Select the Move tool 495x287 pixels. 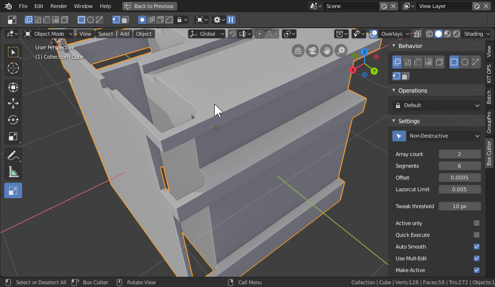[13, 103]
